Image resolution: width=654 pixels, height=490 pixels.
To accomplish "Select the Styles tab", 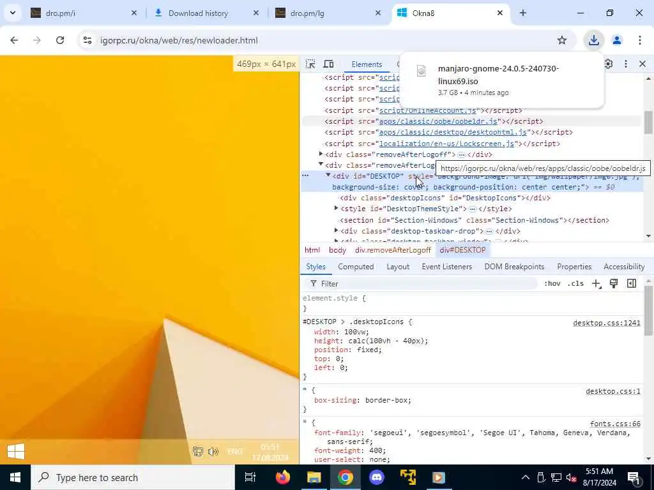I will click(316, 267).
